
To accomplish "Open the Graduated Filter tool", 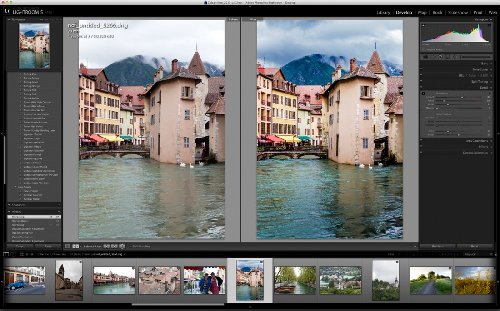I will tap(447, 57).
